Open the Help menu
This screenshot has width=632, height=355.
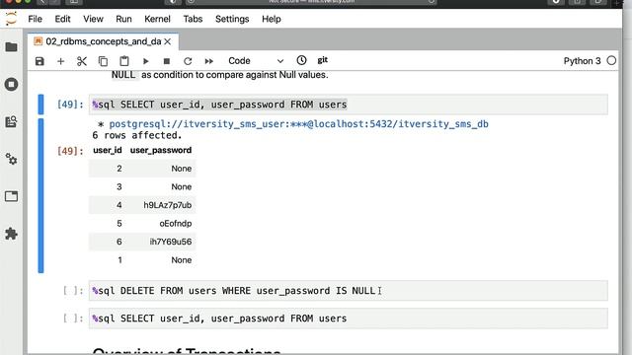(x=272, y=19)
